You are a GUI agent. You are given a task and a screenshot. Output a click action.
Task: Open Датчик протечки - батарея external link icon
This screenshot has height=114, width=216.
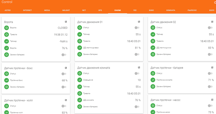212,68
